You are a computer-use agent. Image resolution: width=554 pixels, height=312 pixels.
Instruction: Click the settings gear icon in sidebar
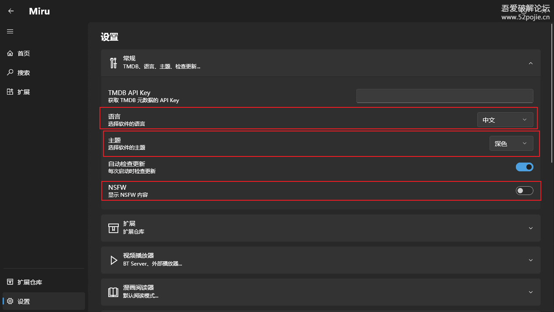[10, 301]
